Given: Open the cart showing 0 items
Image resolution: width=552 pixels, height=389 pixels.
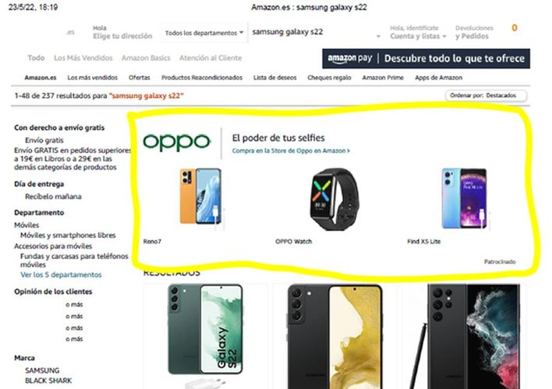Looking at the screenshot, I should tap(515, 28).
